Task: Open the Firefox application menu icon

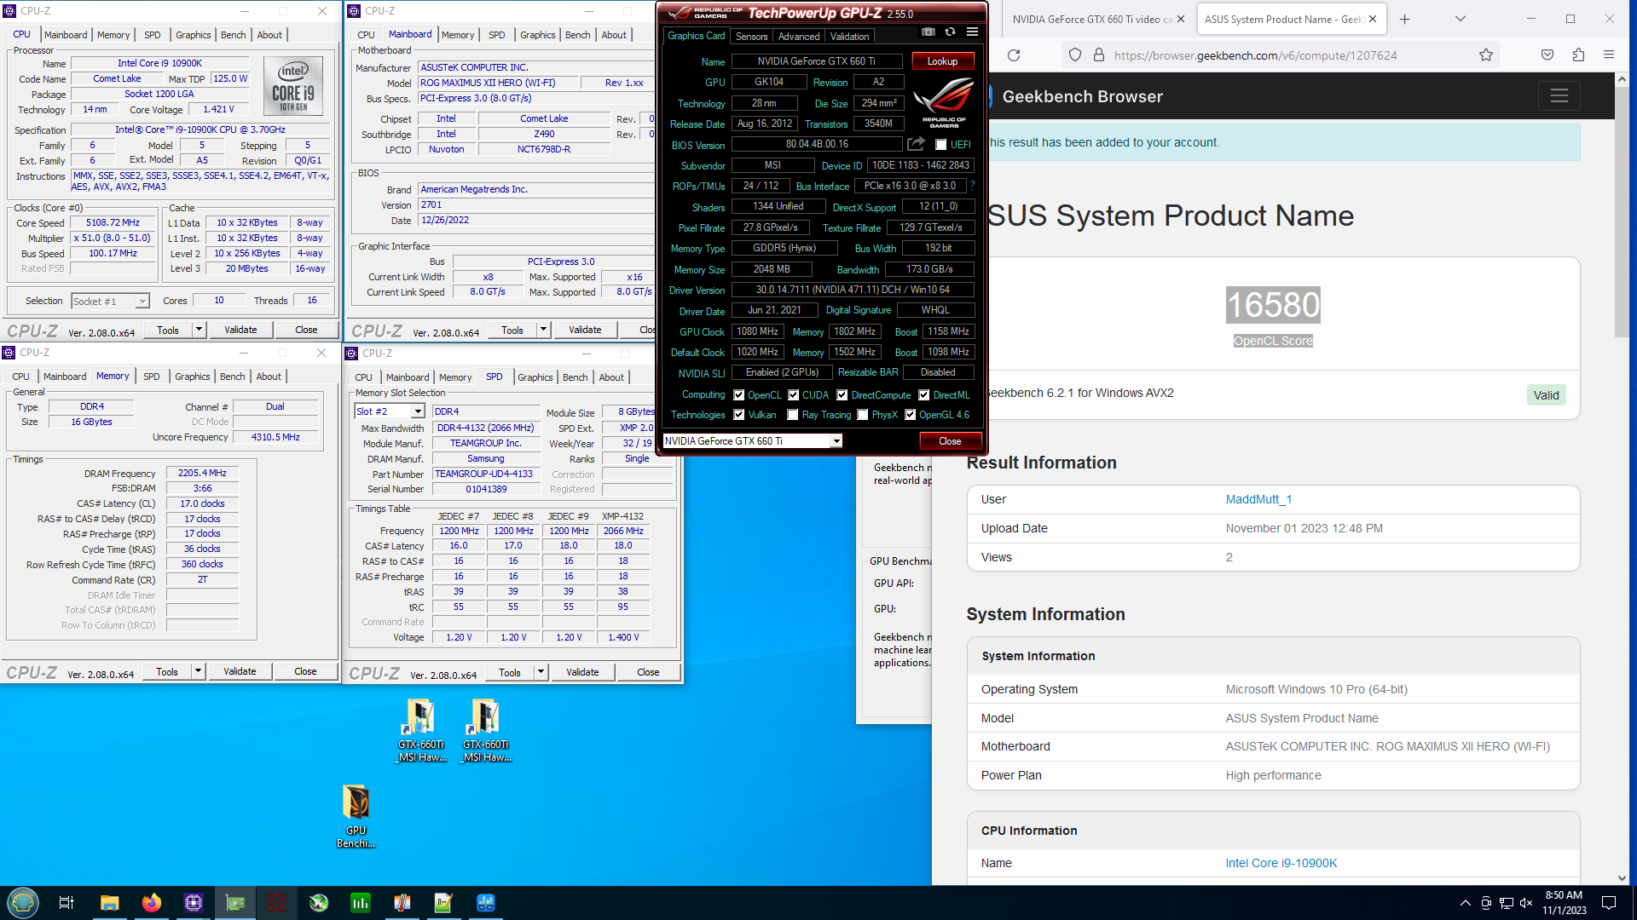Action: pyautogui.click(x=1609, y=55)
